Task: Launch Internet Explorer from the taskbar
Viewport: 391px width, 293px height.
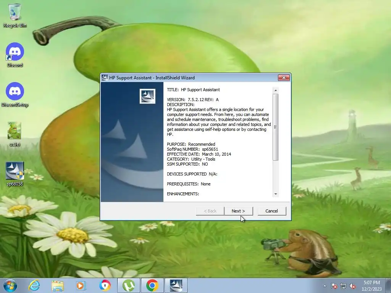Action: (x=34, y=285)
